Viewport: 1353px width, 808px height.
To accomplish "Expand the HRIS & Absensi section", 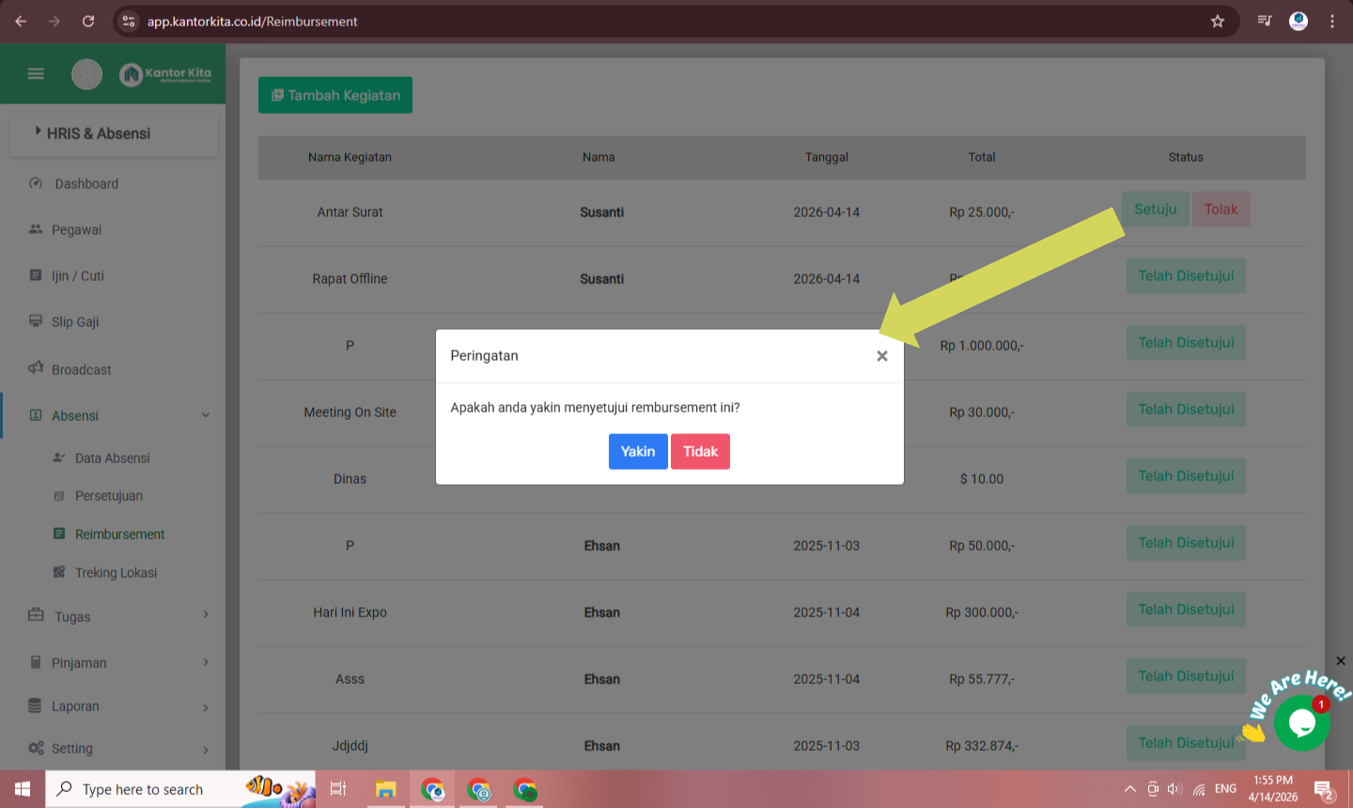I will pos(99,133).
